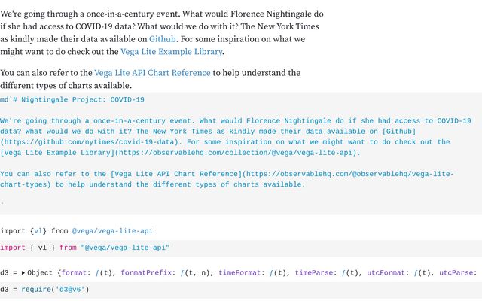Expand the d3 Object disclosure triangle

point(23,272)
